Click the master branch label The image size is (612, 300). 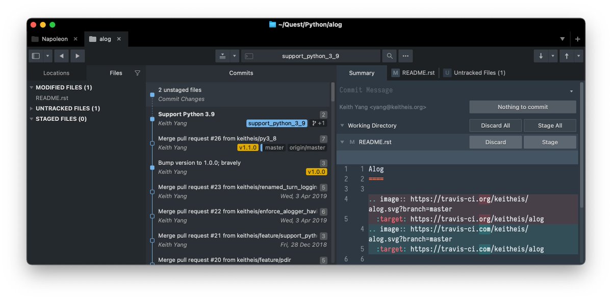(x=274, y=148)
